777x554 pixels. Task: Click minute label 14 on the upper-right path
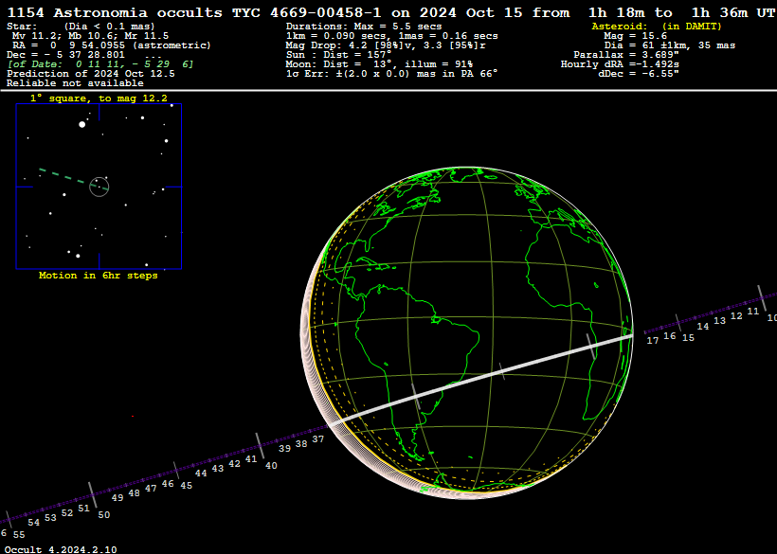click(x=703, y=327)
